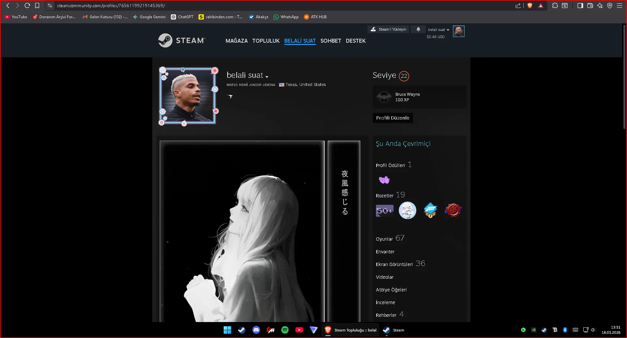Open Spotify from the taskbar

point(285,330)
